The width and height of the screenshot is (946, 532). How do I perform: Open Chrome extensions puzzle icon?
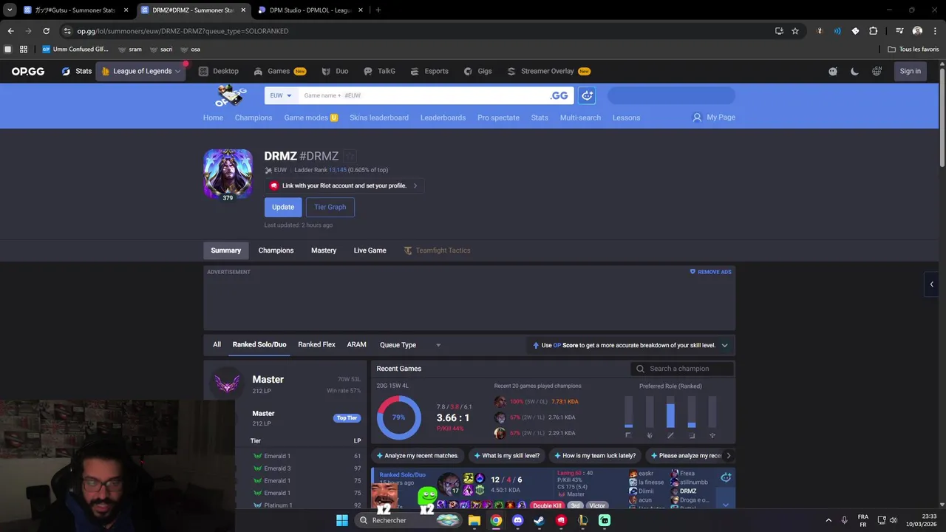coord(874,31)
